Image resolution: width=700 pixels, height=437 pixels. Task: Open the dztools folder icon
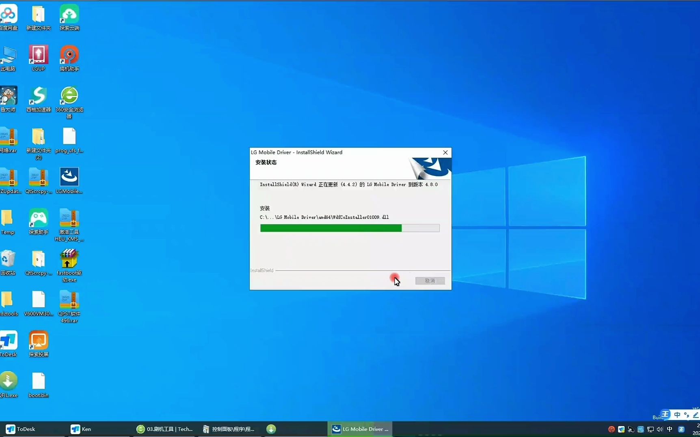(9, 304)
